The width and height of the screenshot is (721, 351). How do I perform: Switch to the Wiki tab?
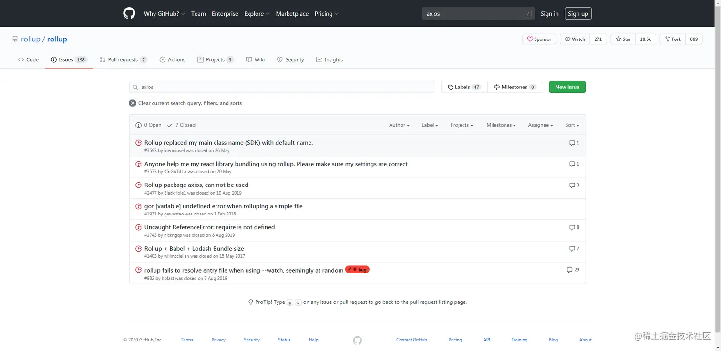coord(255,59)
